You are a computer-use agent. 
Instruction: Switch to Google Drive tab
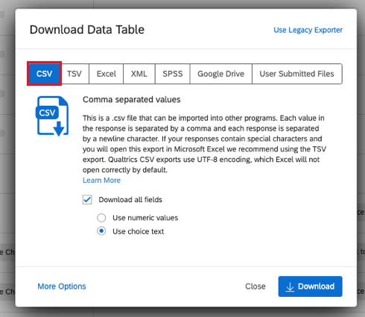pos(221,74)
